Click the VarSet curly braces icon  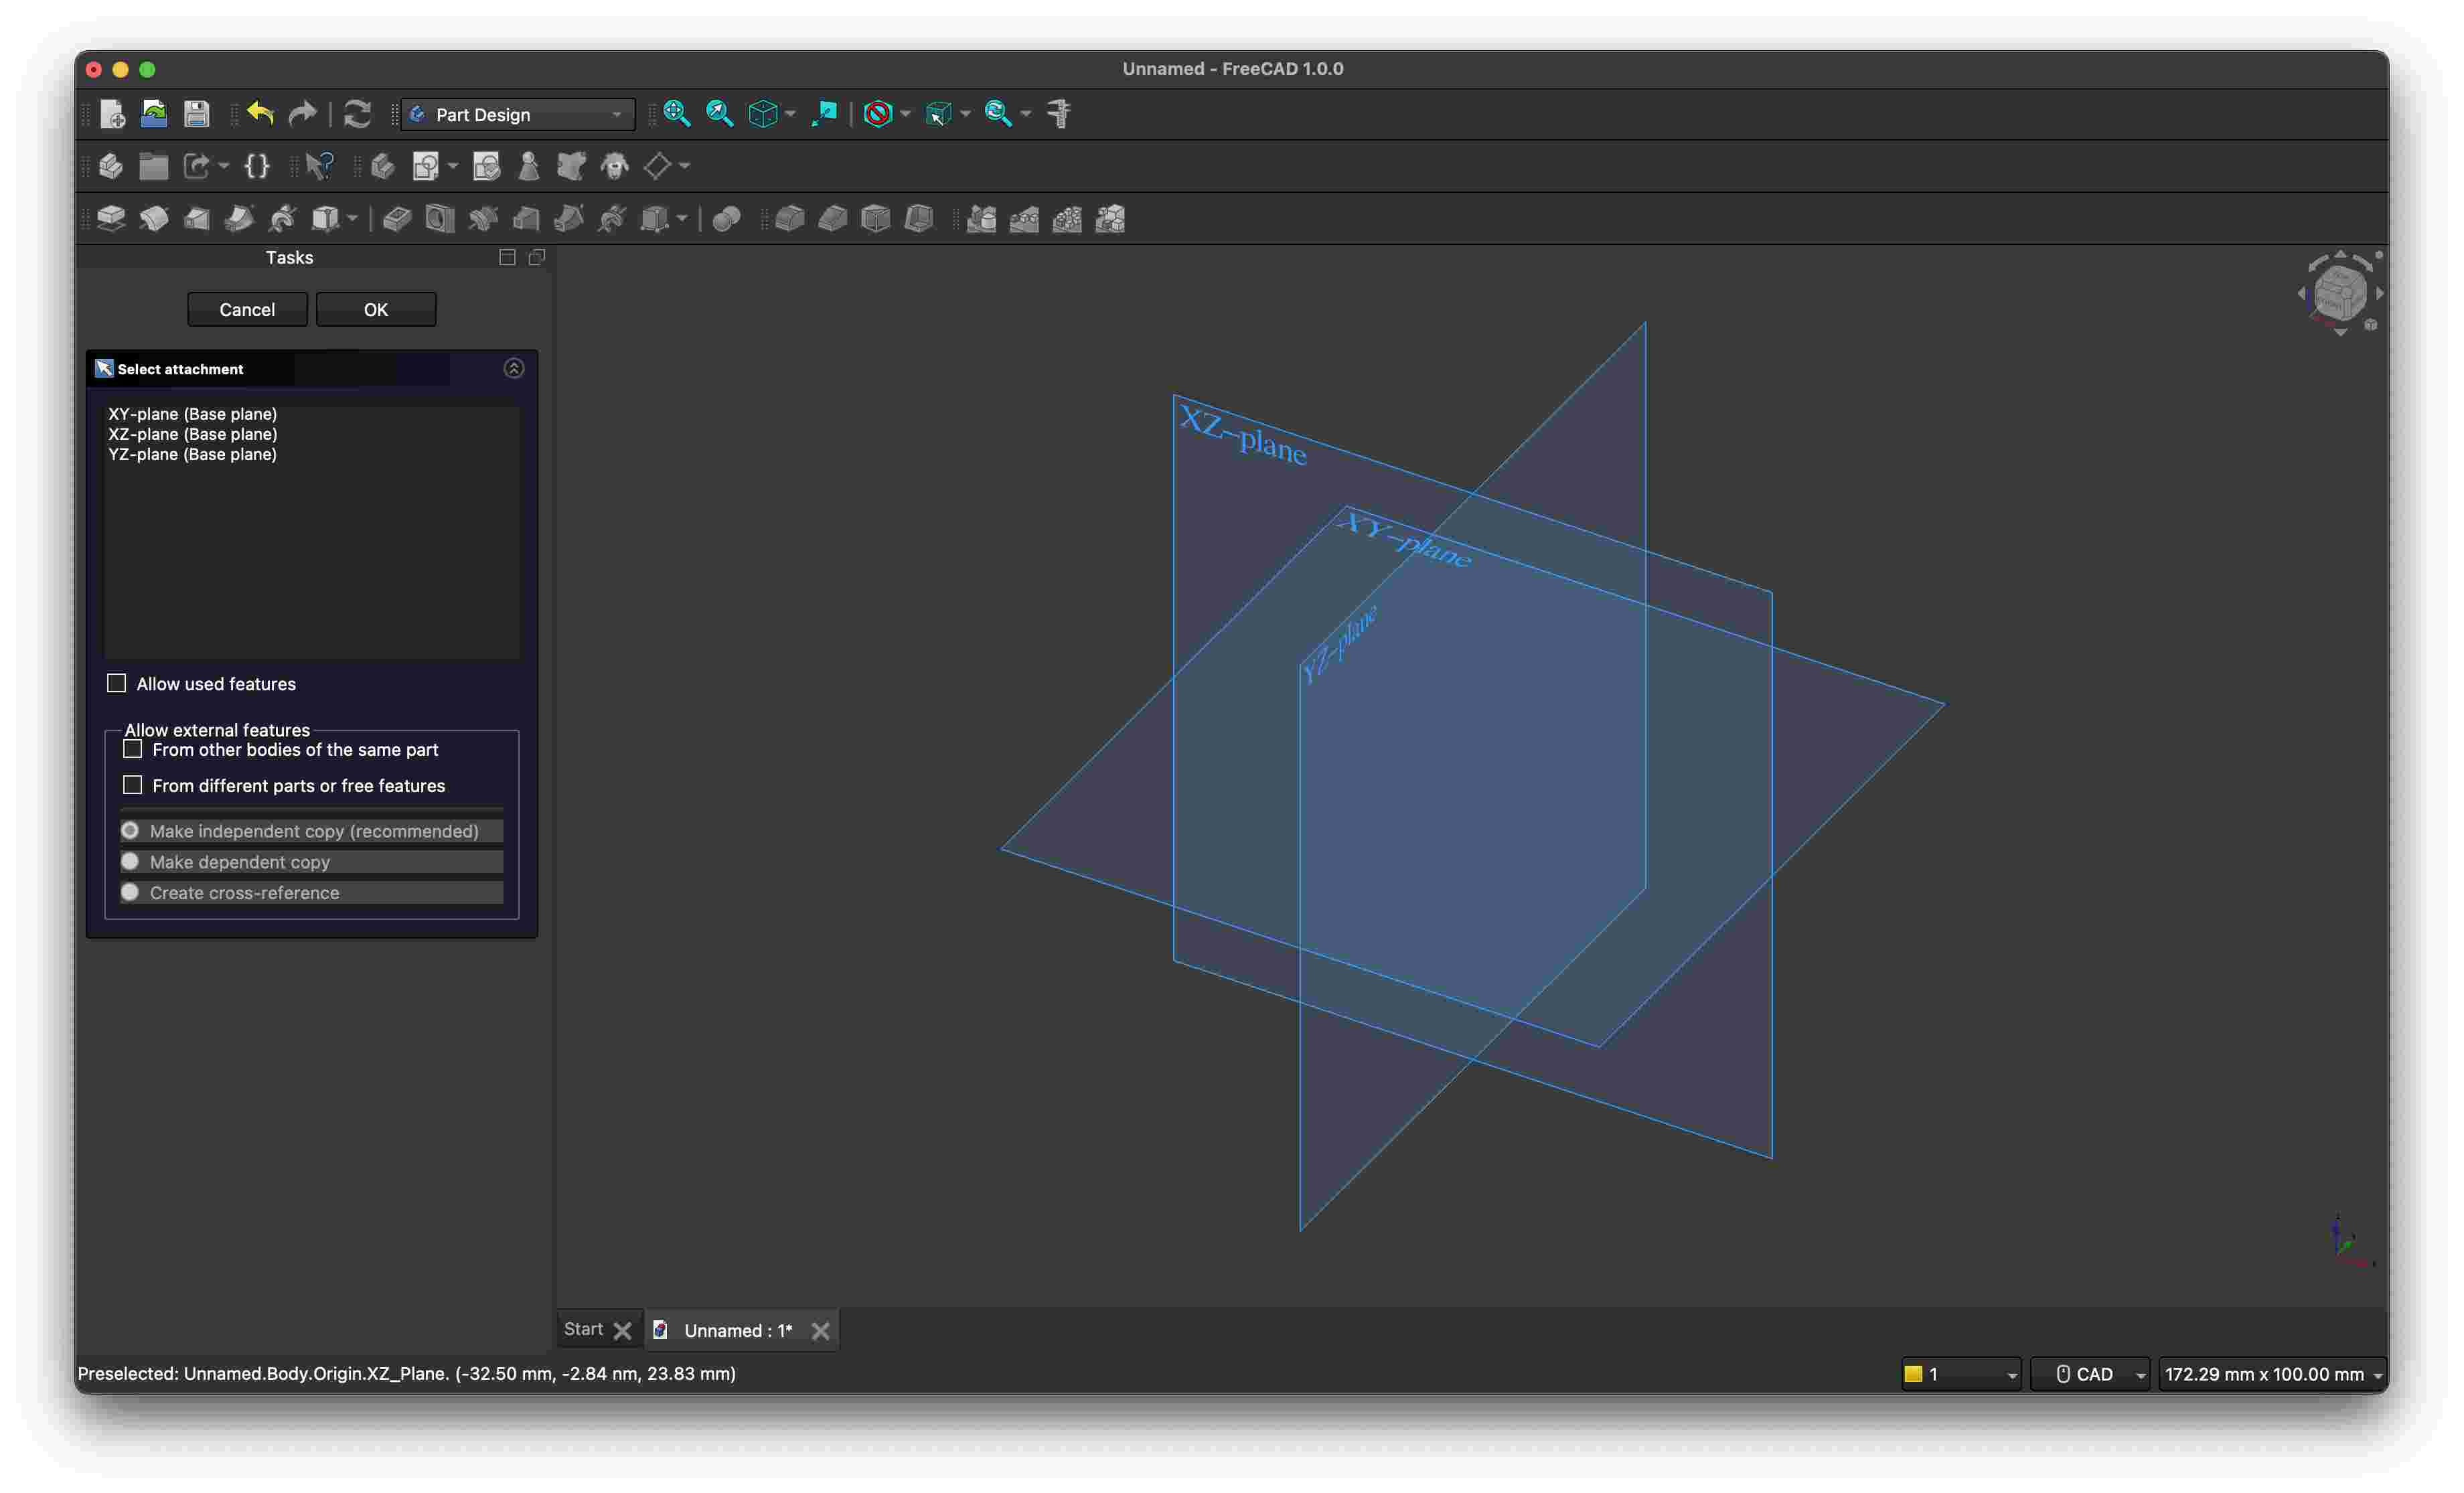(257, 166)
